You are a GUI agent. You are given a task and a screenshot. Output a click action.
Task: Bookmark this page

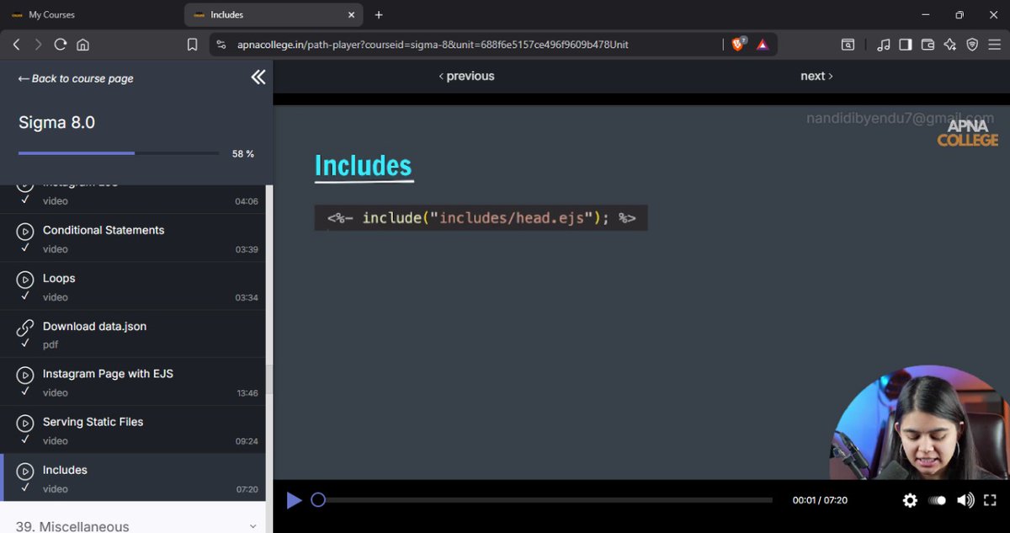192,45
